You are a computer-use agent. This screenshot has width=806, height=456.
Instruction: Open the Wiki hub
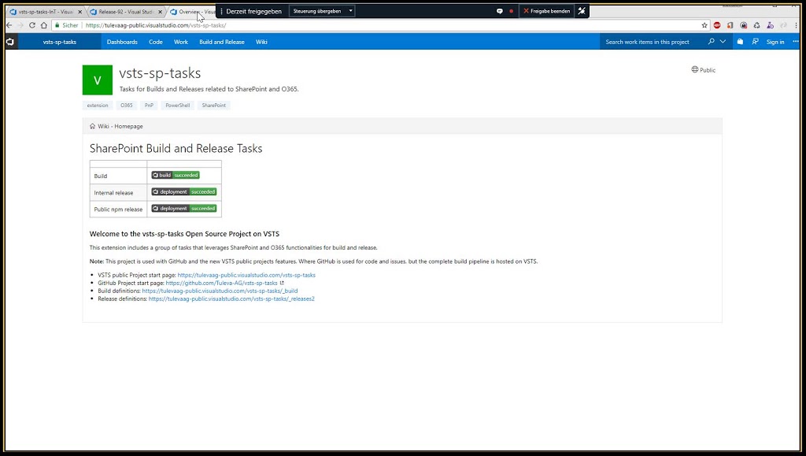click(x=261, y=43)
